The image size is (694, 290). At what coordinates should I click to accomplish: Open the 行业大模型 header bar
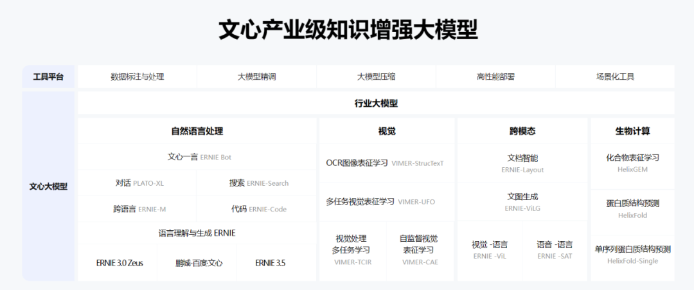376,103
